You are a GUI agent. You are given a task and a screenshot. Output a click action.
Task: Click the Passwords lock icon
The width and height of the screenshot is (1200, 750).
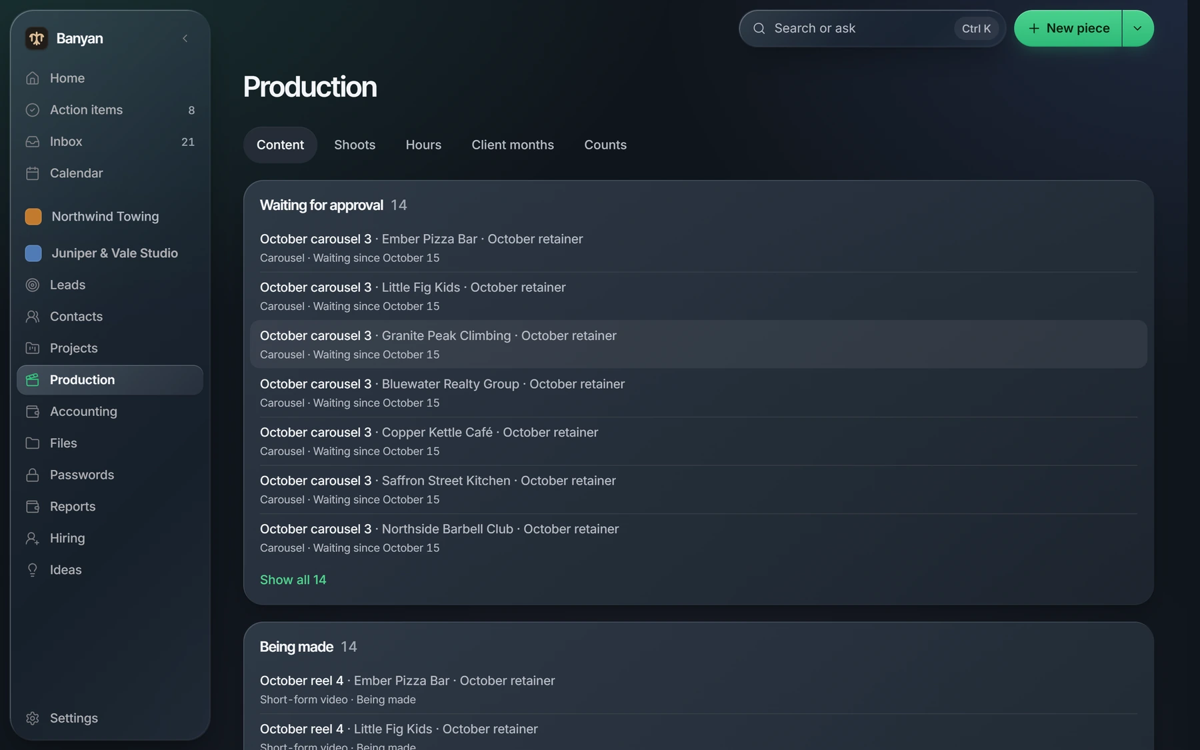[32, 475]
